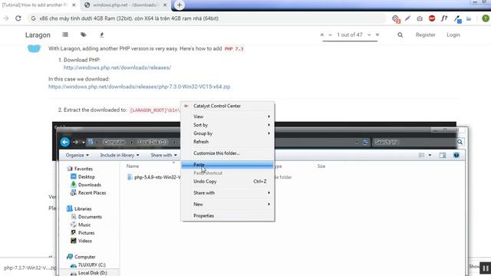
Task: Open forum categories list icon
Action: point(65,34)
